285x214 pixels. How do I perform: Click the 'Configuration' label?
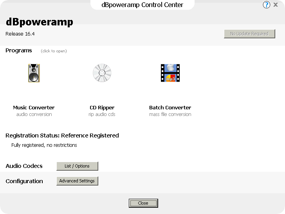24,181
